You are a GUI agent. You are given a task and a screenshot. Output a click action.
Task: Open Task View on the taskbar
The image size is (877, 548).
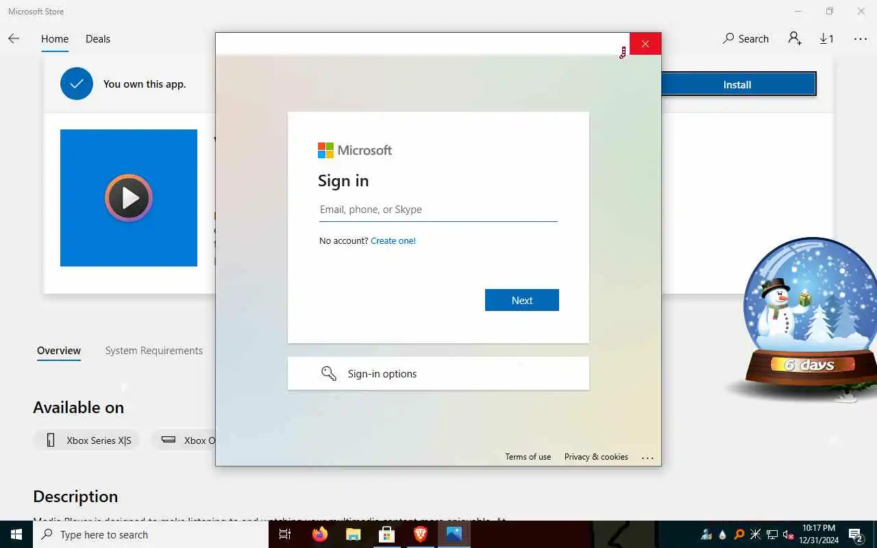pos(285,534)
